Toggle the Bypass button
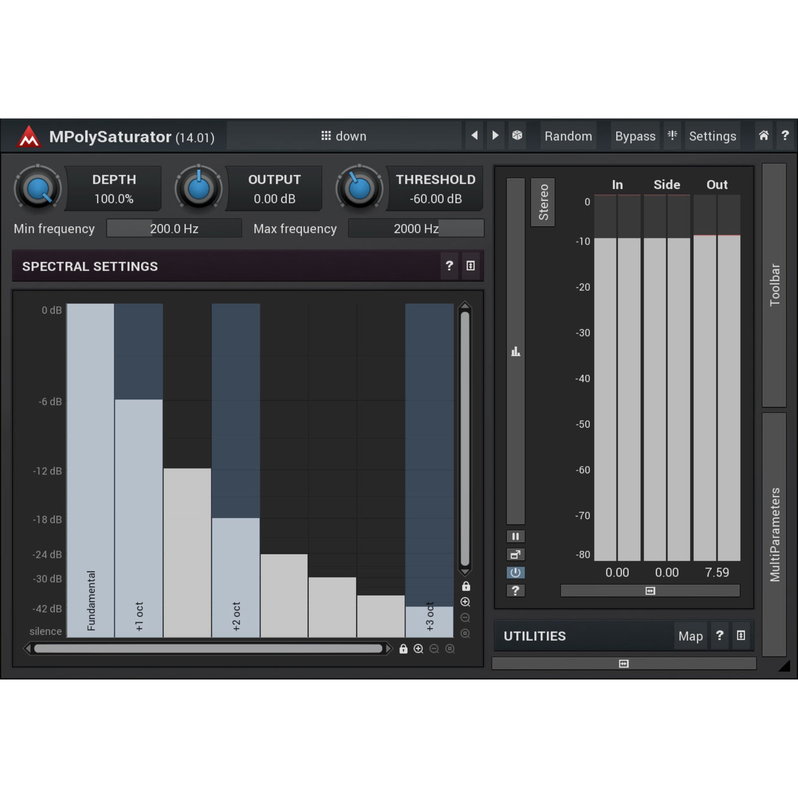Viewport: 798px width, 798px height. click(635, 136)
